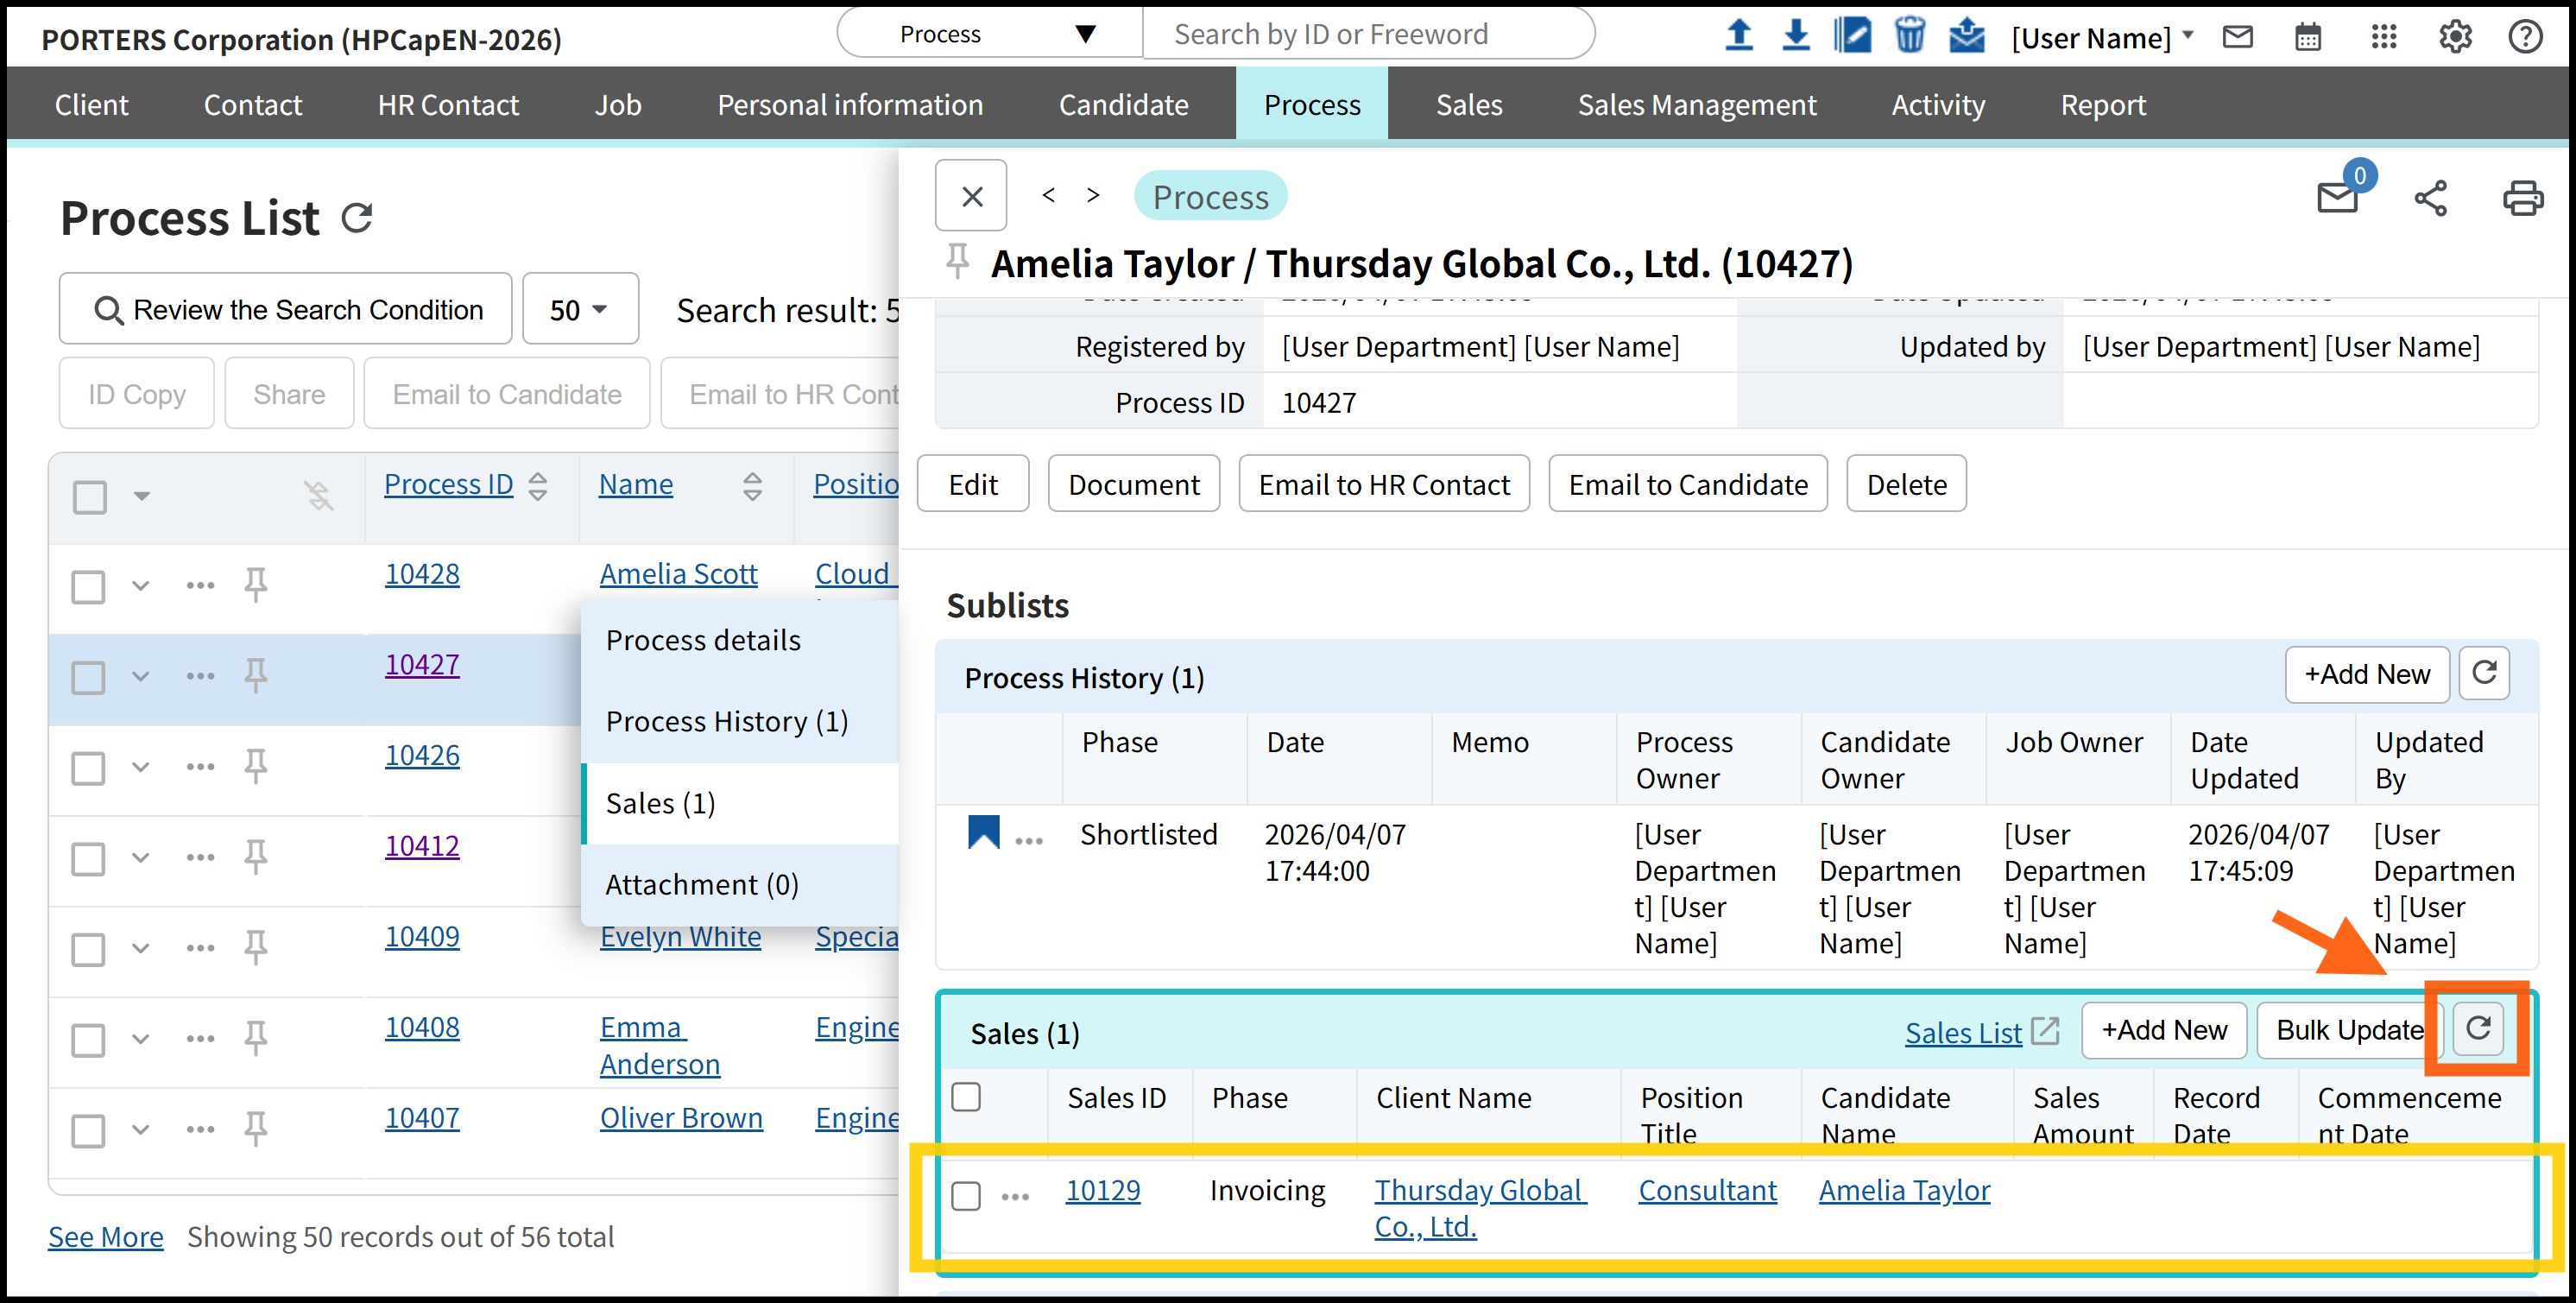Image resolution: width=2576 pixels, height=1303 pixels.
Task: Tick checkbox for sales record 10129
Action: pyautogui.click(x=965, y=1195)
